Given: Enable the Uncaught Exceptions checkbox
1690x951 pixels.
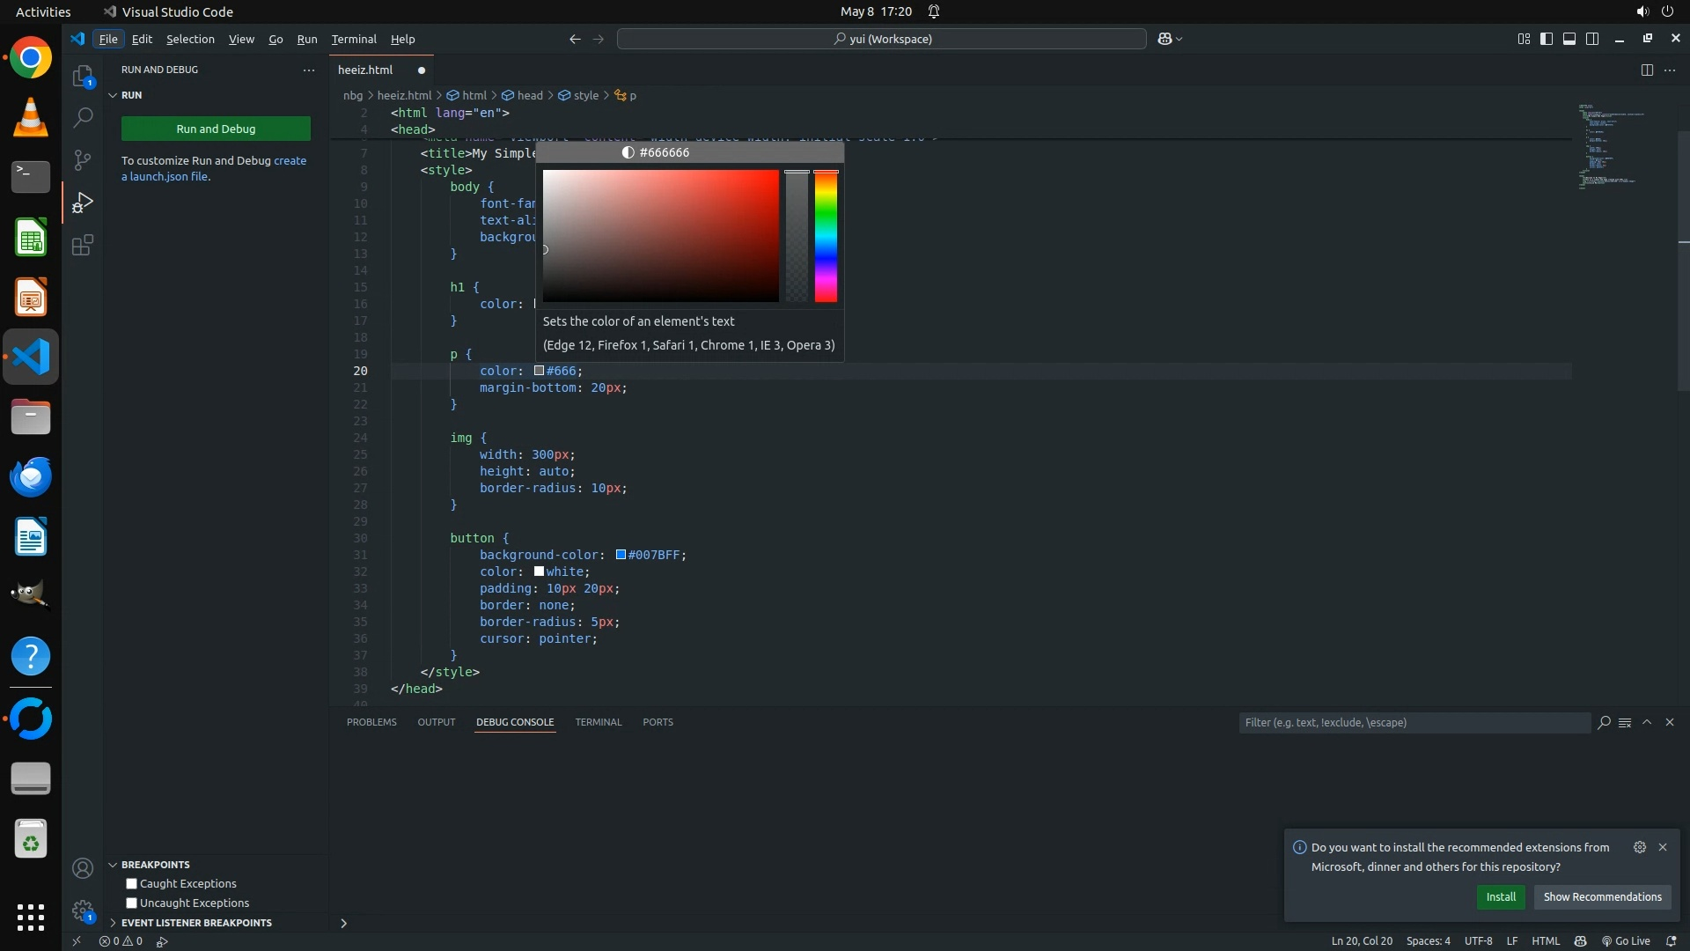Looking at the screenshot, I should coord(132,903).
